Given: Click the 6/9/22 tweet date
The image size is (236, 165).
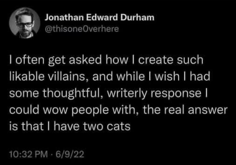Looking at the screenshot, I should coord(70,154).
